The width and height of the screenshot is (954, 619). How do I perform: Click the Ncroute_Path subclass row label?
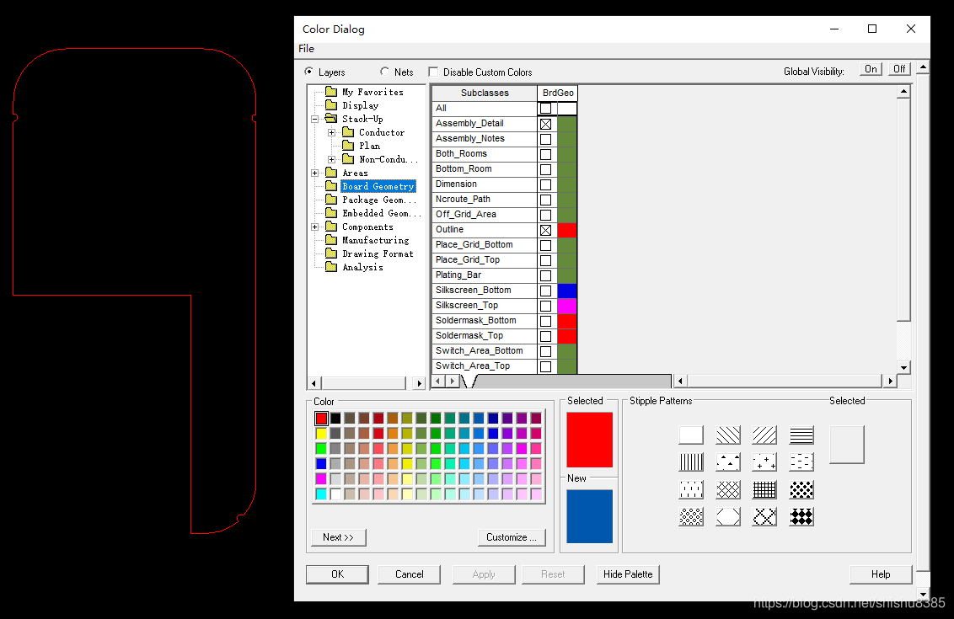[x=485, y=200]
